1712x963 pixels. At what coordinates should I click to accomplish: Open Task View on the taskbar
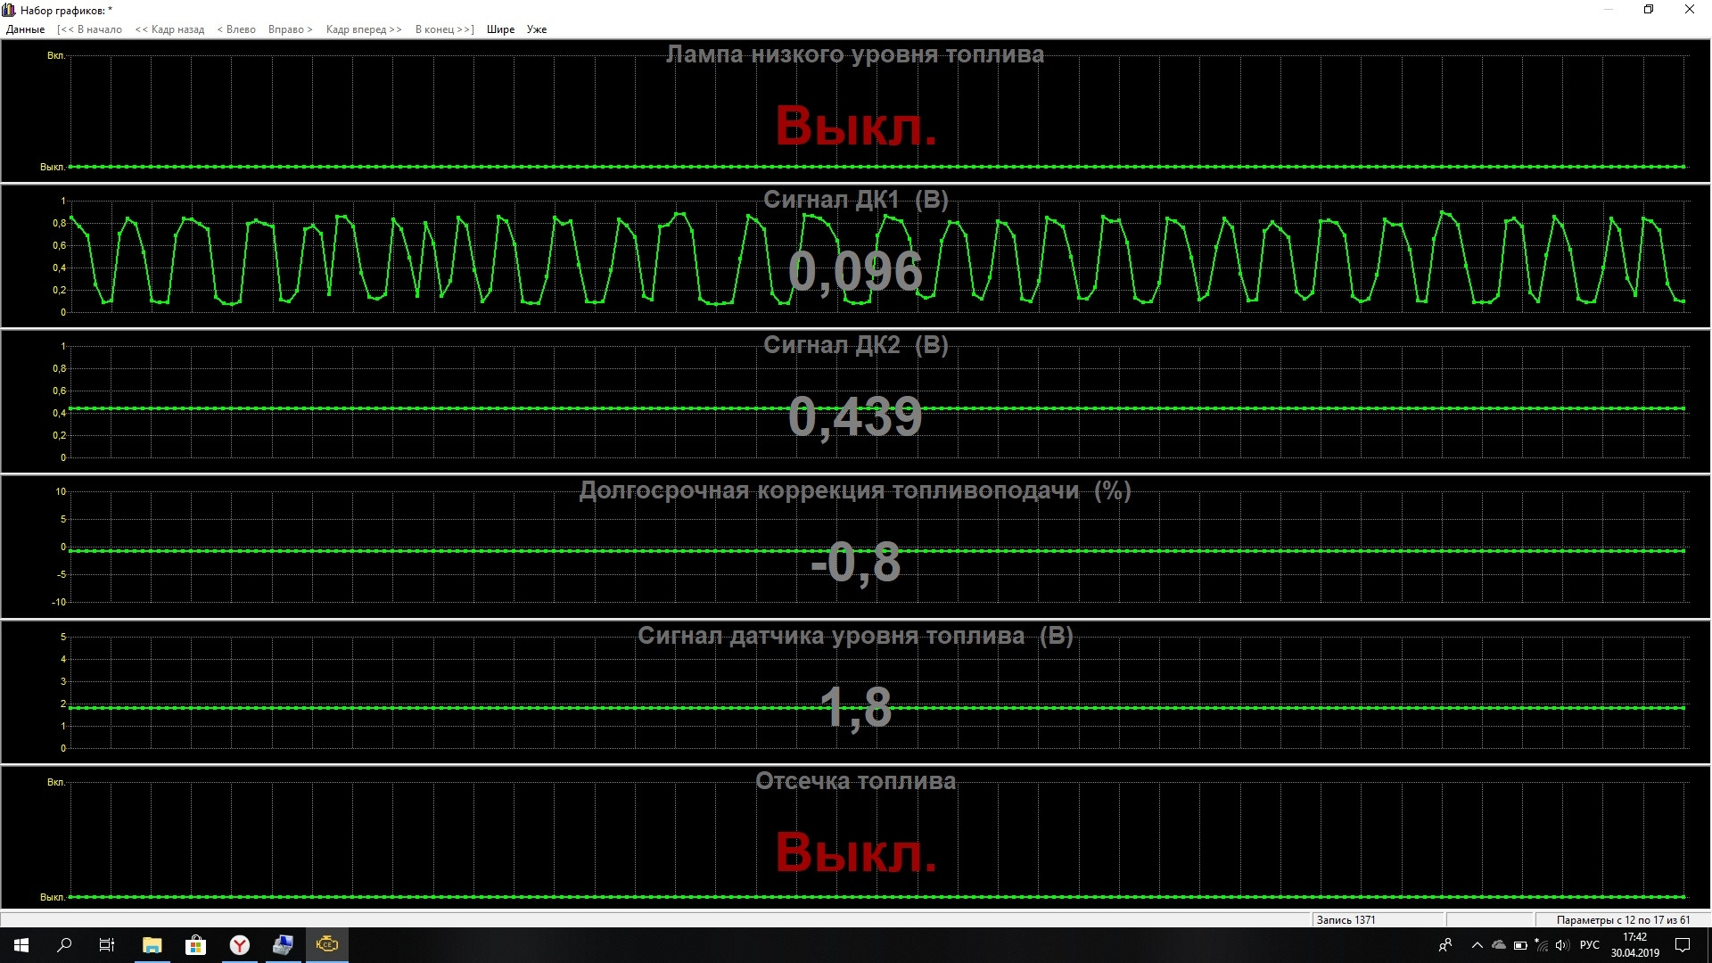coord(107,945)
